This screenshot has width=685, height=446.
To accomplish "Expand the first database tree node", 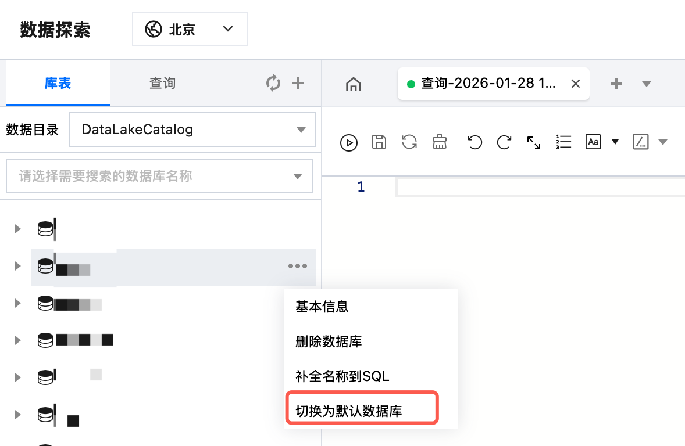I will (17, 229).
